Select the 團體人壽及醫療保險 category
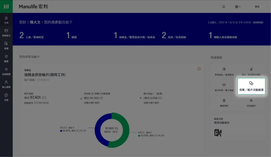Screen dimensions: 271x157 [x=223, y=35]
